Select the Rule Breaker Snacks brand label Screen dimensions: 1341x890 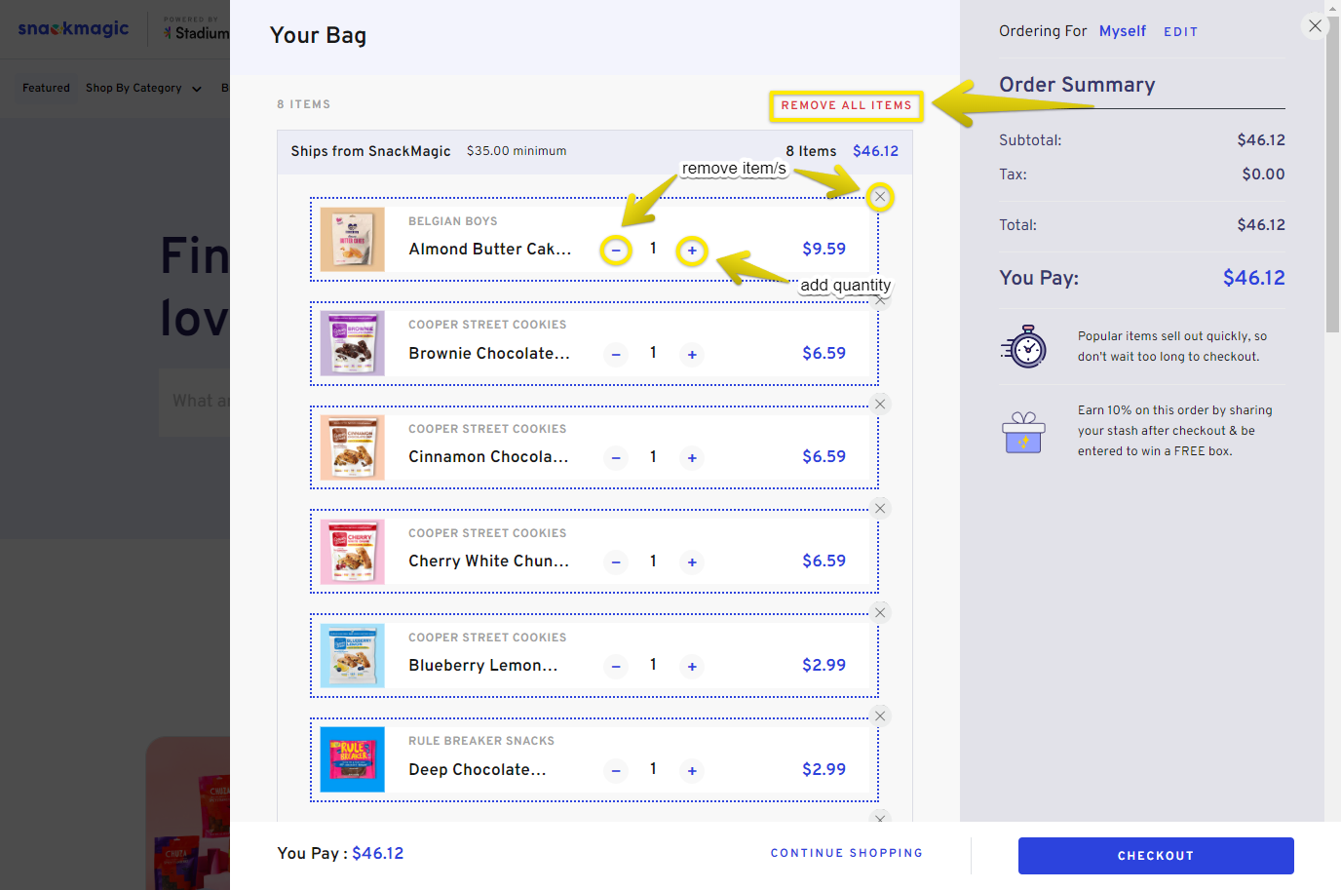pos(481,741)
